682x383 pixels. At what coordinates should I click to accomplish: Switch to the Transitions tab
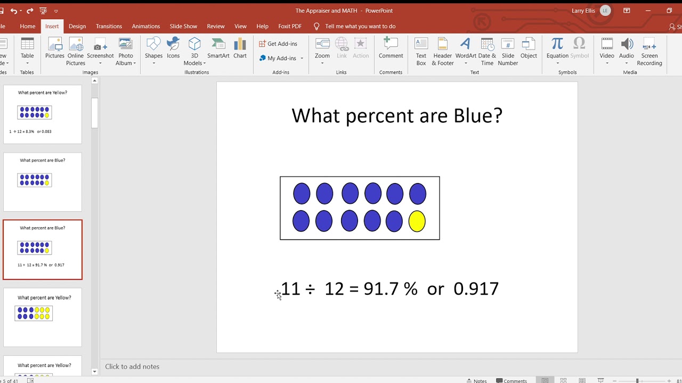pyautogui.click(x=109, y=26)
